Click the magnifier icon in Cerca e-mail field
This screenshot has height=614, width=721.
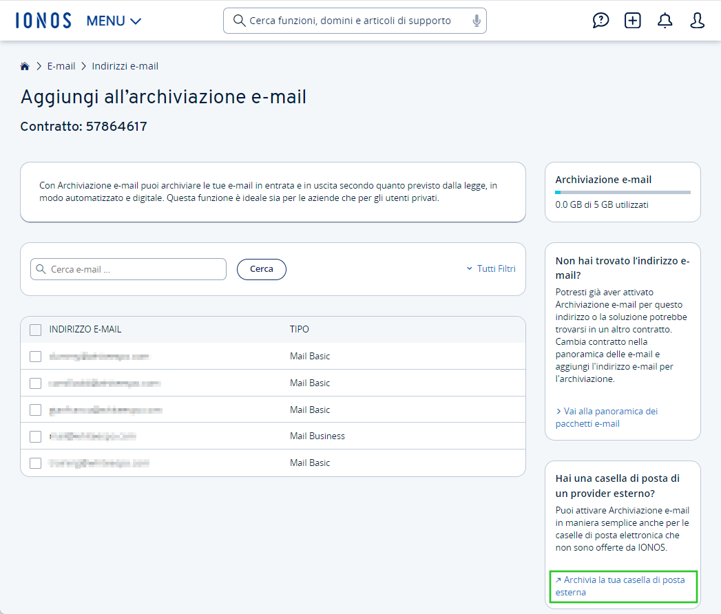tap(41, 269)
